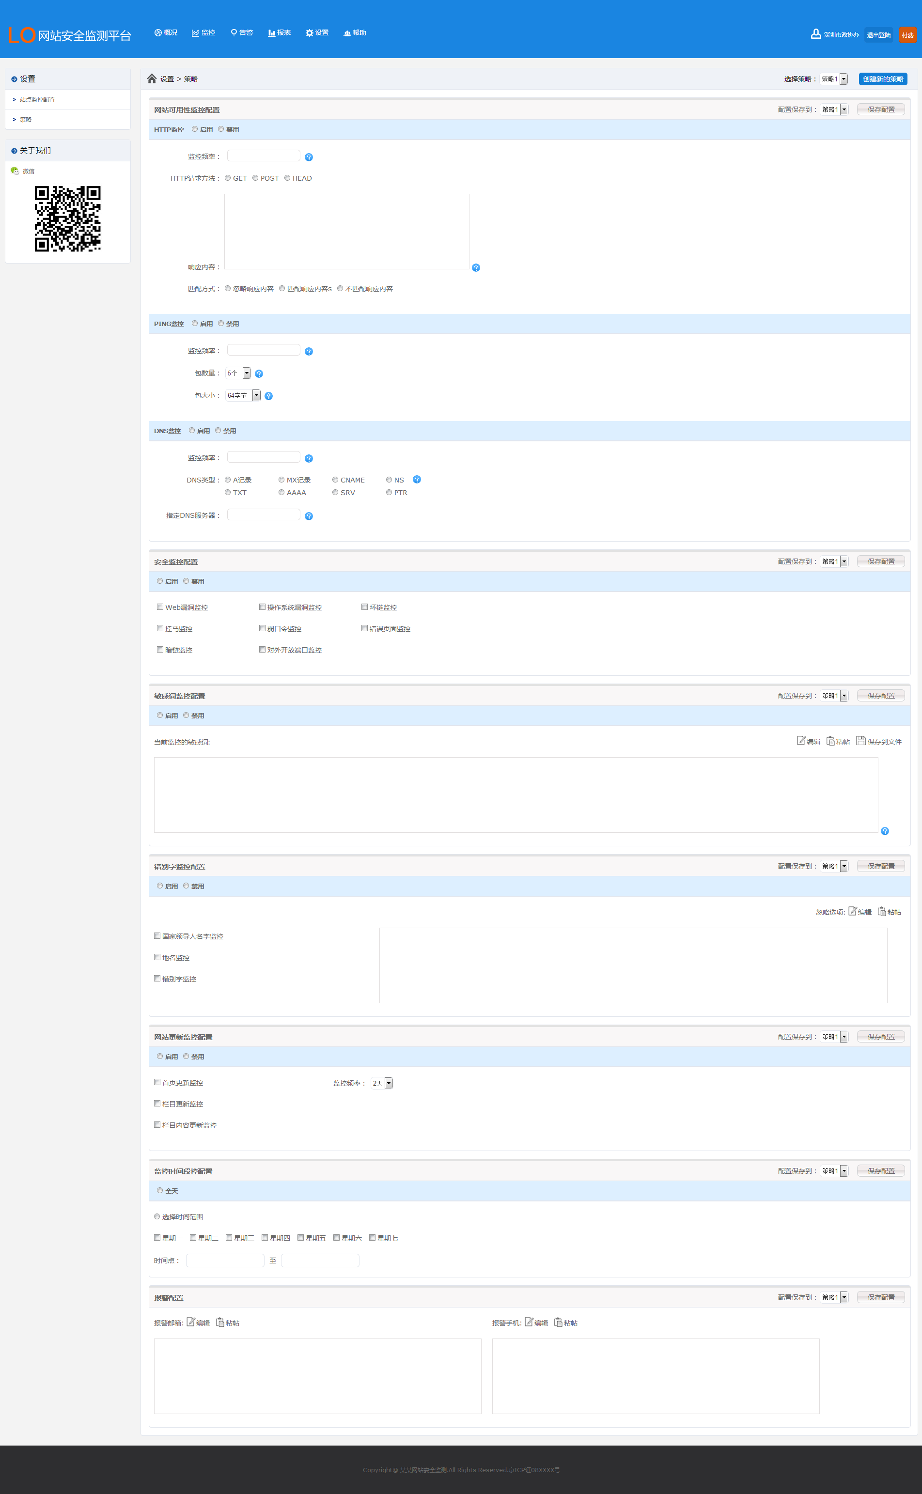Click 保存配置 in 网站可用性监控配置
Image resolution: width=922 pixels, height=1494 pixels.
880,109
